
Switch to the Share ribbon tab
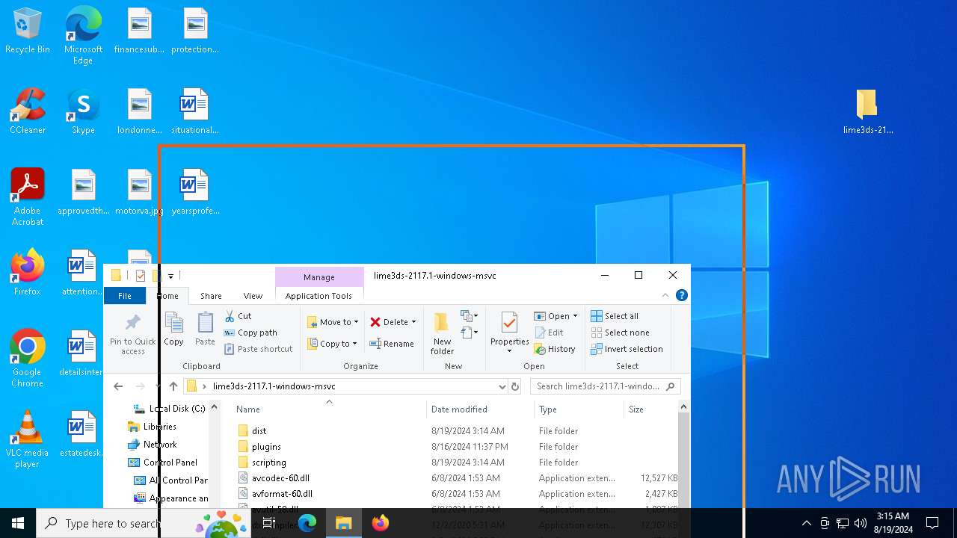[x=211, y=296]
